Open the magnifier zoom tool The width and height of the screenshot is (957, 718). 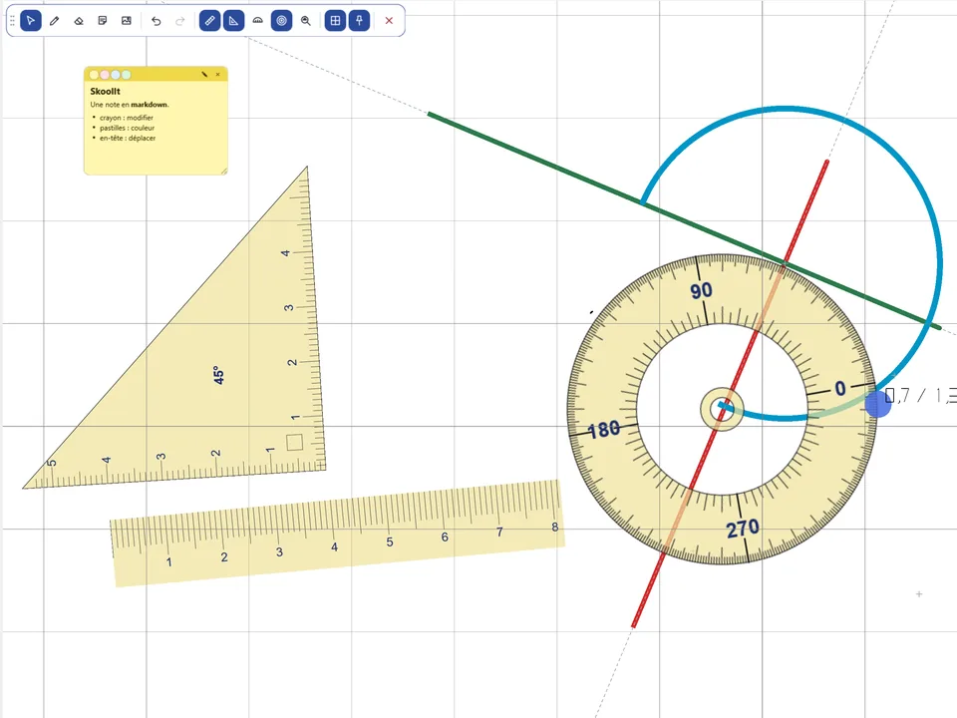point(306,21)
